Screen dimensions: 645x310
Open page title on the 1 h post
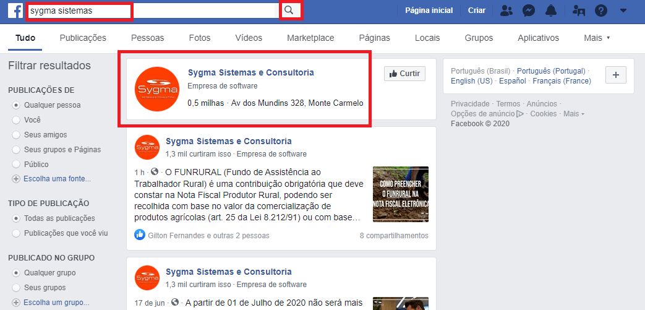(x=229, y=141)
